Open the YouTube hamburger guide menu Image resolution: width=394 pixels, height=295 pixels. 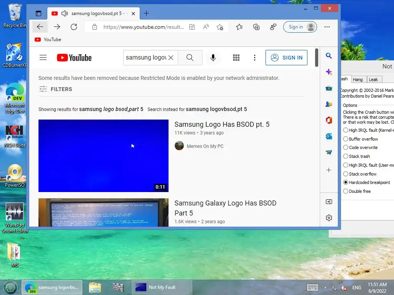(43, 58)
